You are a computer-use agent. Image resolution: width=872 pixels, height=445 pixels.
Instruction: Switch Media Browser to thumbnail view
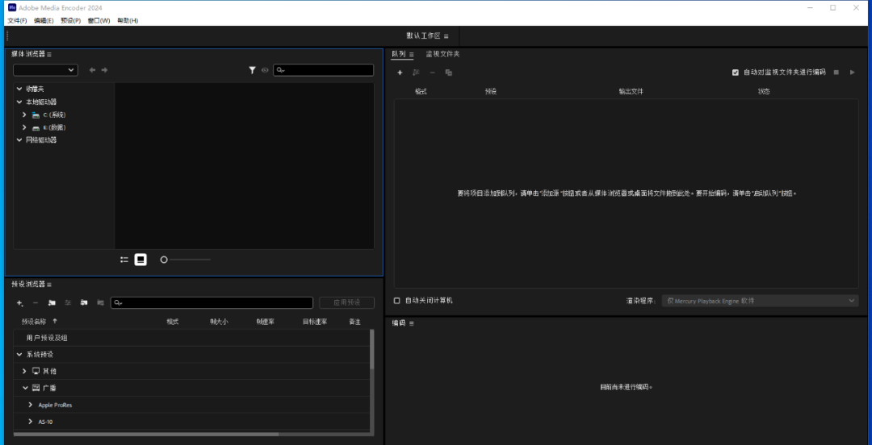tap(140, 260)
